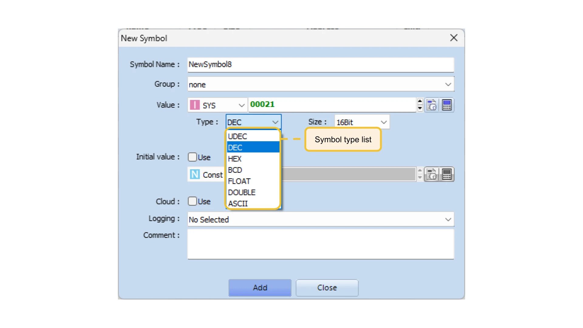Open the Size 16Bit dropdown
Screen dimensions: 583x328
click(384, 122)
